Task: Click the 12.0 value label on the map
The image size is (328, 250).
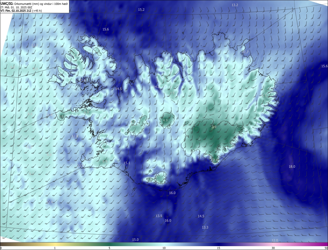Action: click(x=275, y=240)
